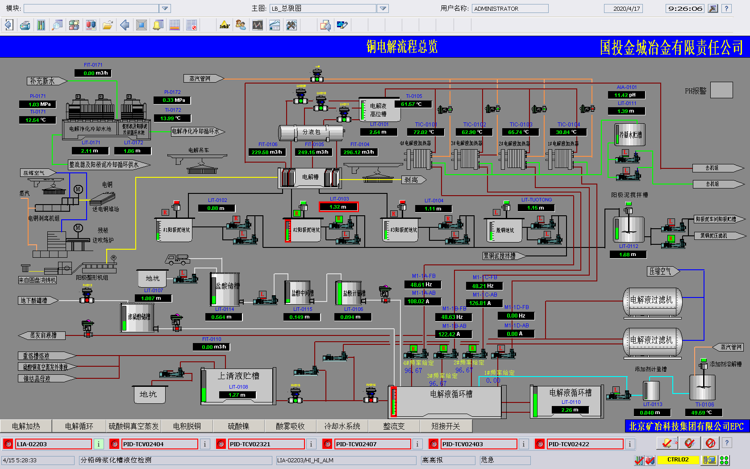The height and width of the screenshot is (469, 750).
Task: Click the magnifier search display icon
Action: click(x=58, y=25)
